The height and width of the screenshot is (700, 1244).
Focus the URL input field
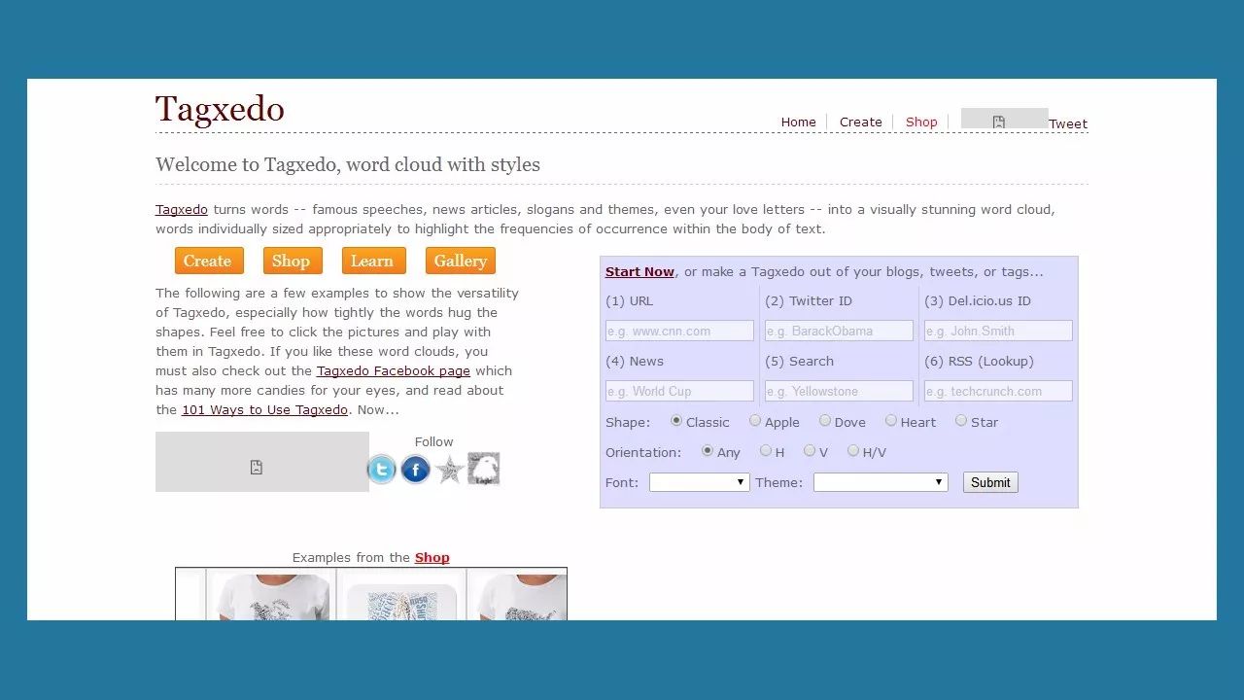coord(679,331)
